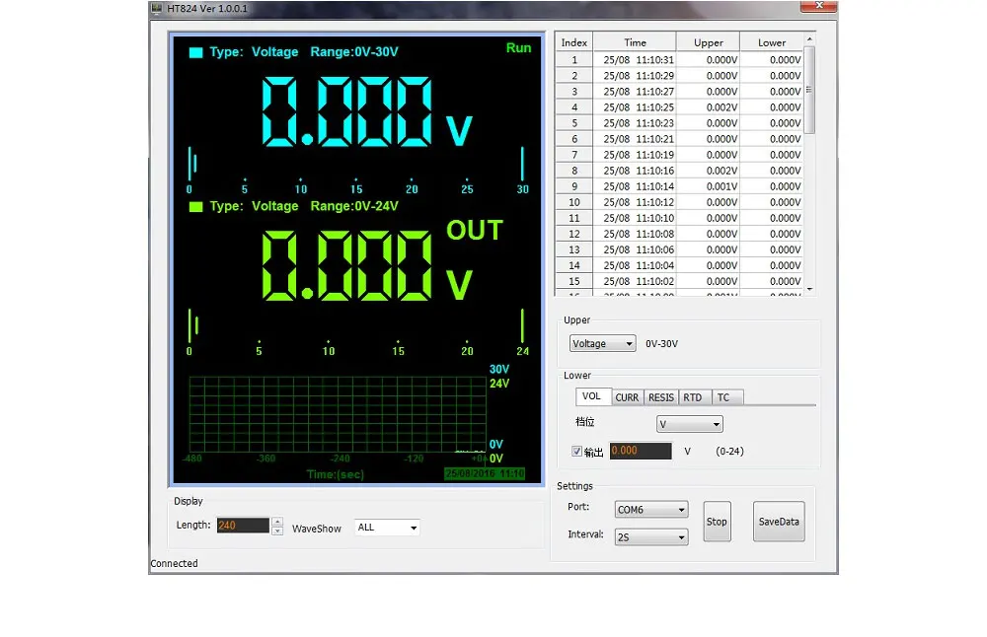Select table row with index 15

coord(679,281)
